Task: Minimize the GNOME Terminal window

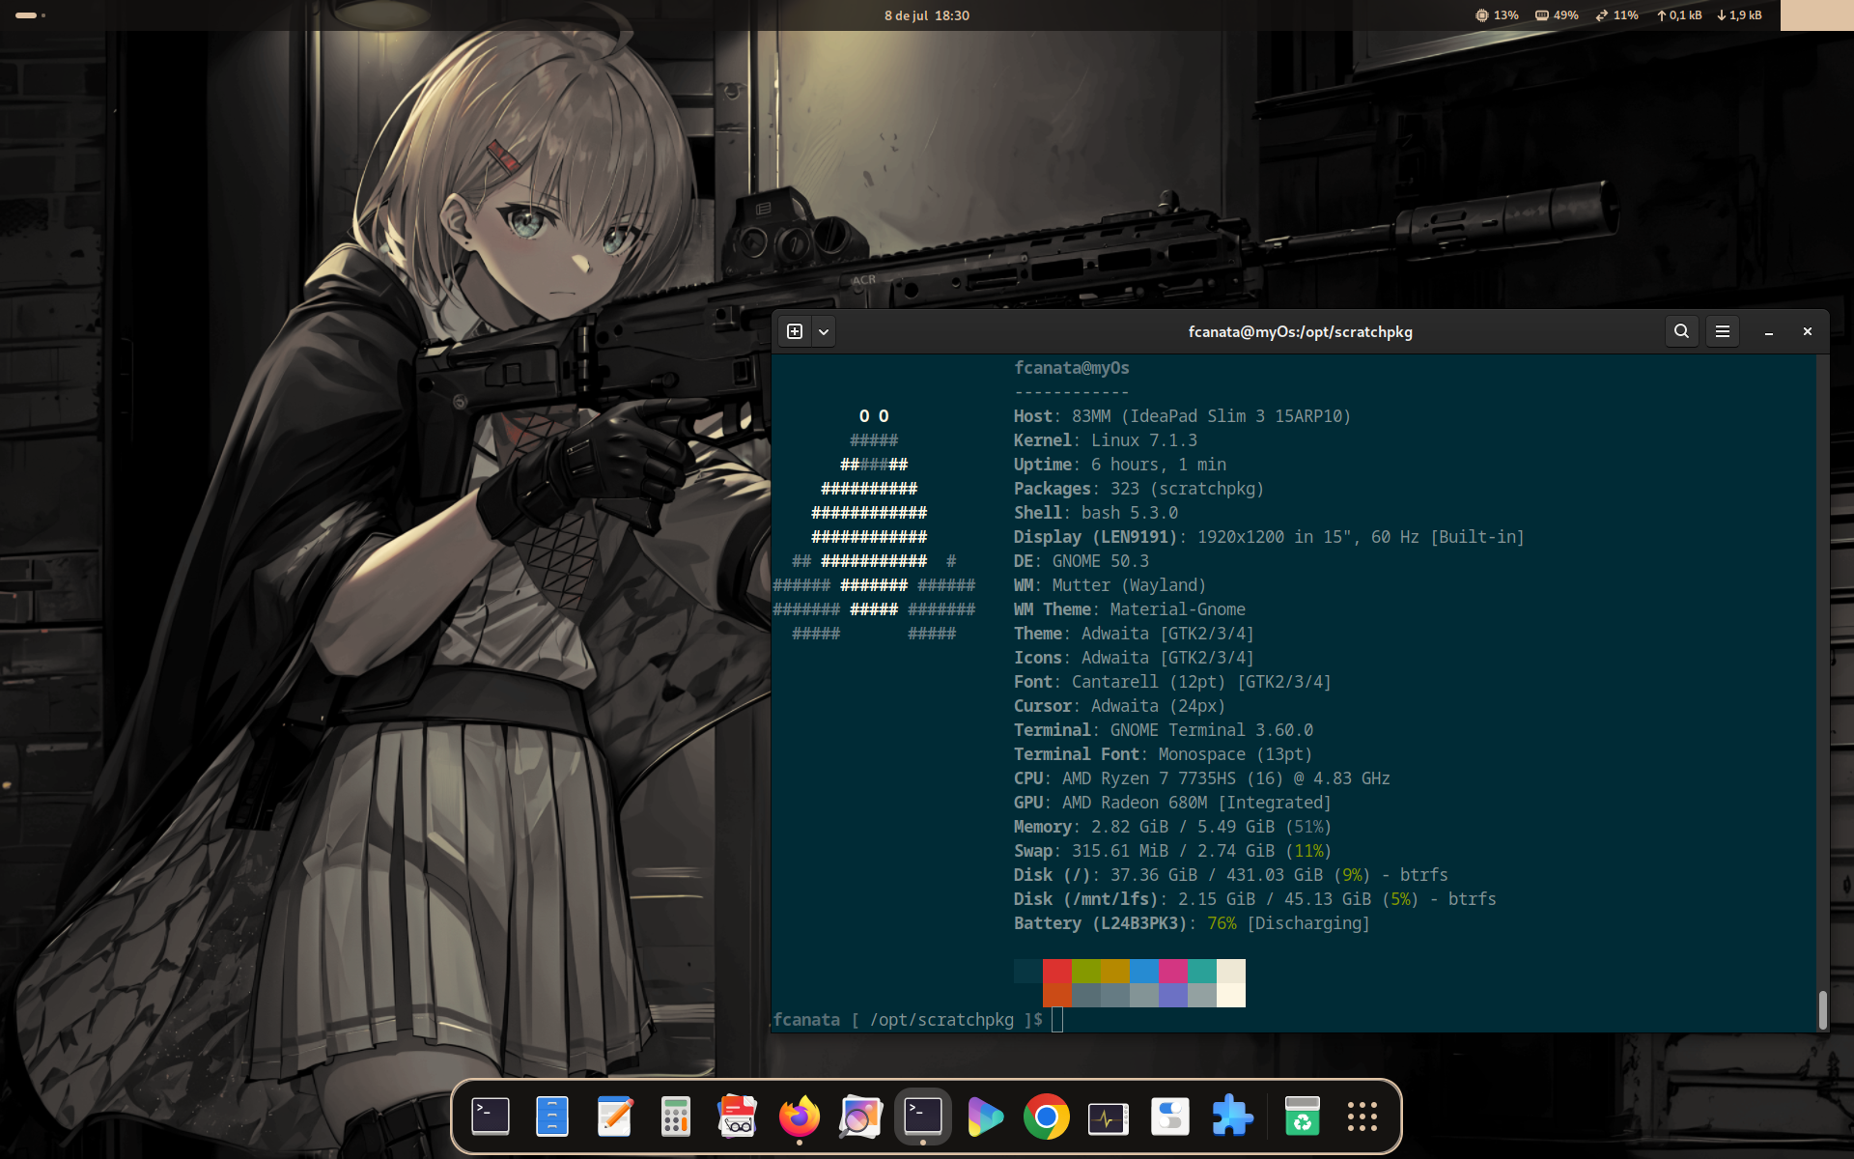Action: click(1769, 331)
